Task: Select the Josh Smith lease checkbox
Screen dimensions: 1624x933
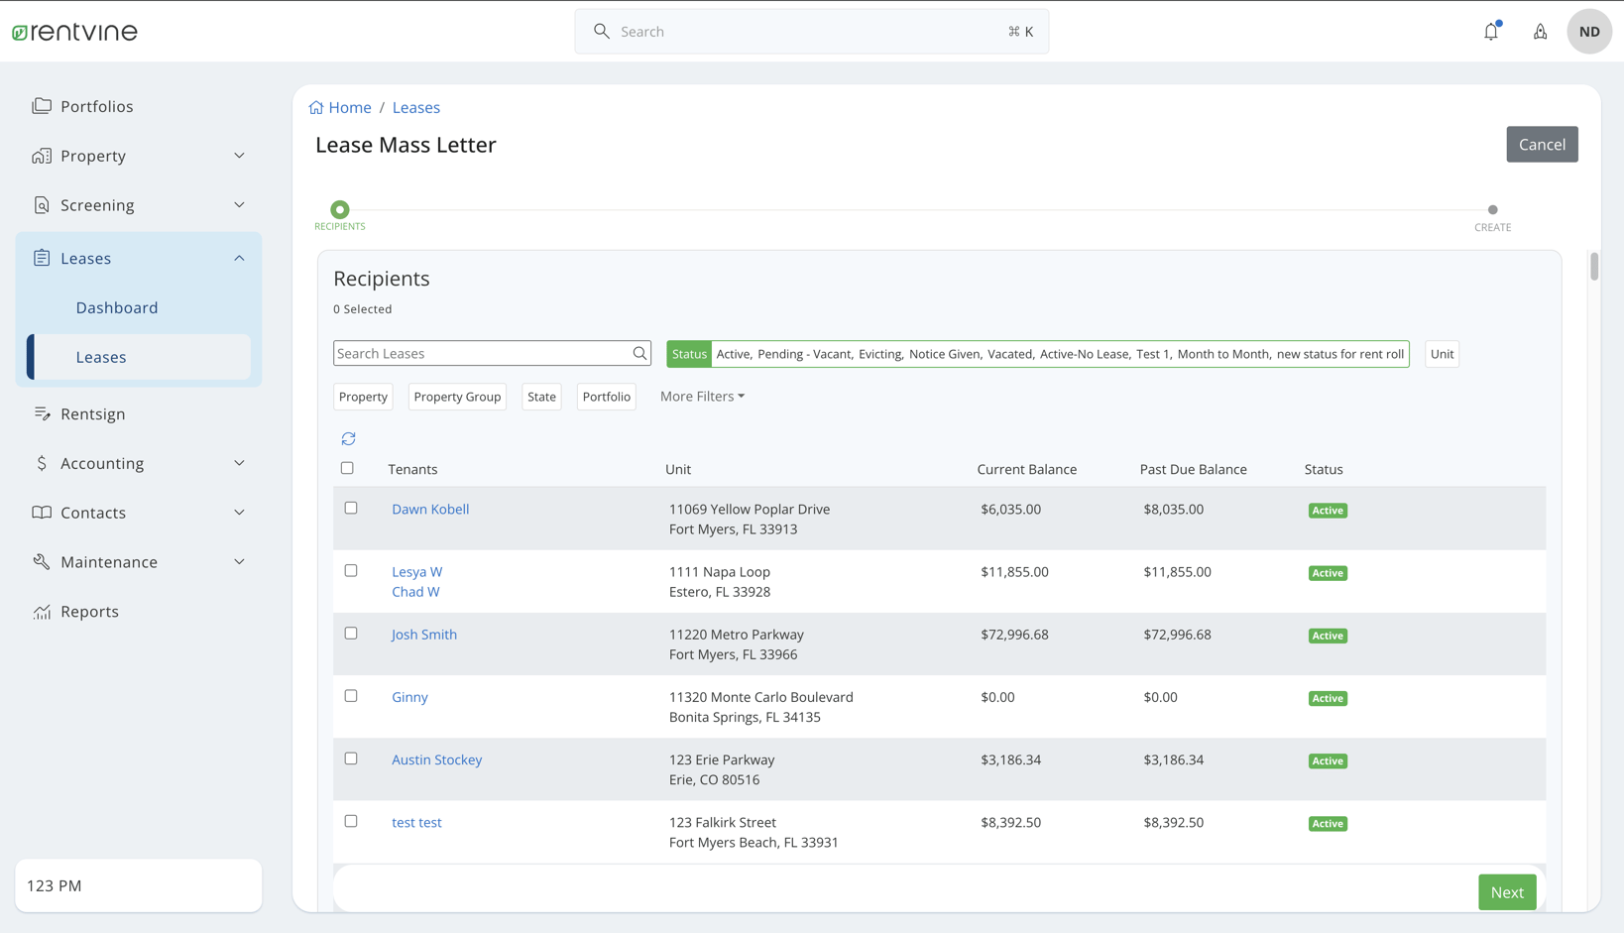Action: 351,634
